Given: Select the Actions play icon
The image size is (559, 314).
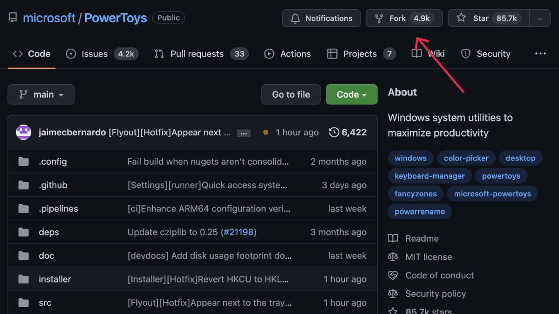Looking at the screenshot, I should point(269,53).
